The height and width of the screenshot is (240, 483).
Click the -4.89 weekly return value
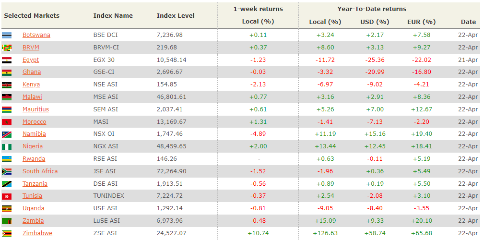[x=258, y=134]
